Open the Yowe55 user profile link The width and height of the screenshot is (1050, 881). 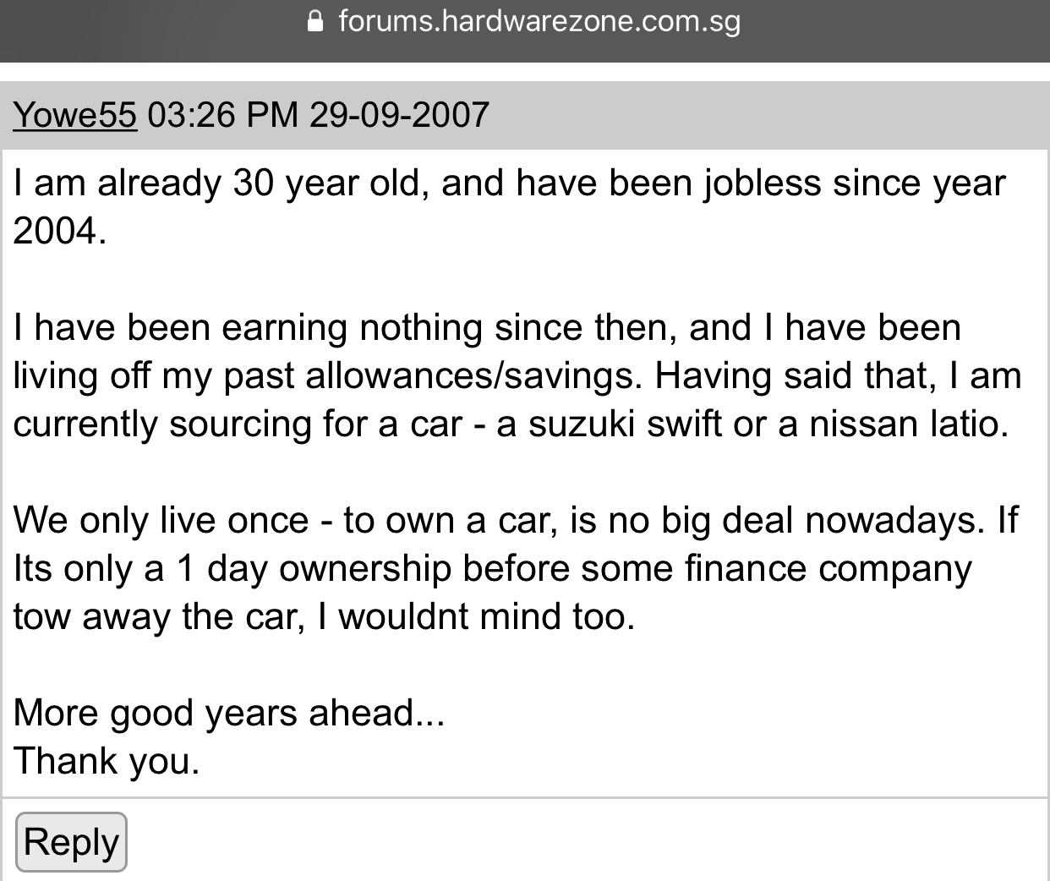[x=74, y=114]
